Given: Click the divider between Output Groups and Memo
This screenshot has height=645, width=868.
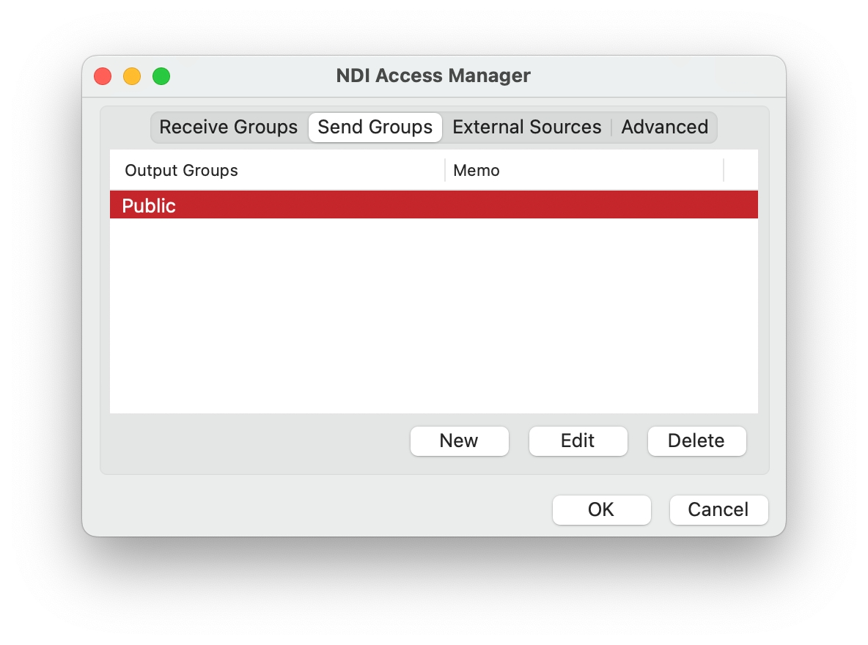Looking at the screenshot, I should 445,170.
